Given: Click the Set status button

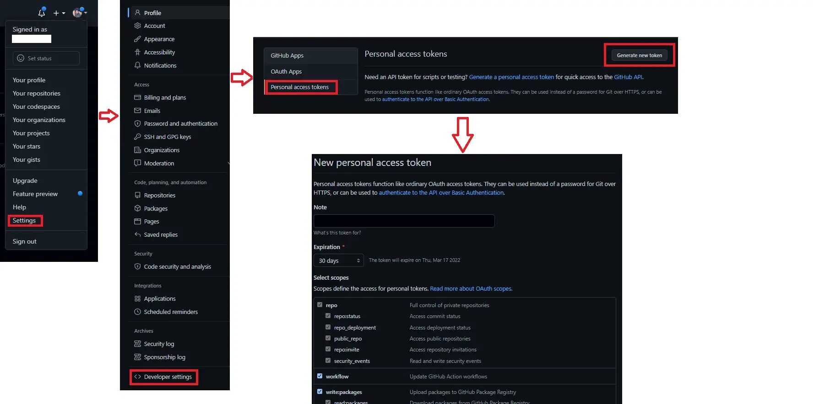Looking at the screenshot, I should tap(46, 58).
